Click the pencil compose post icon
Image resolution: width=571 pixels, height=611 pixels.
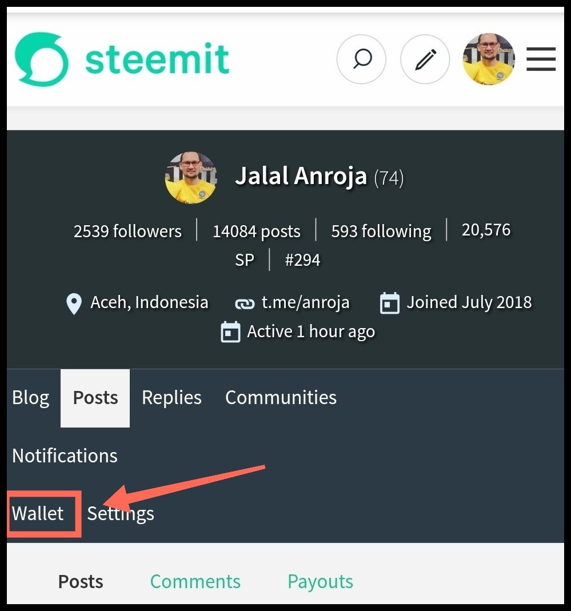pos(425,59)
